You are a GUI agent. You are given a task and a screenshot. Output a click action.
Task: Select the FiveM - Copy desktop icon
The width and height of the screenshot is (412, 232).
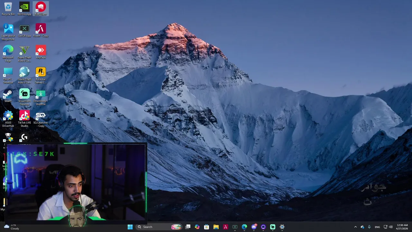point(41,31)
